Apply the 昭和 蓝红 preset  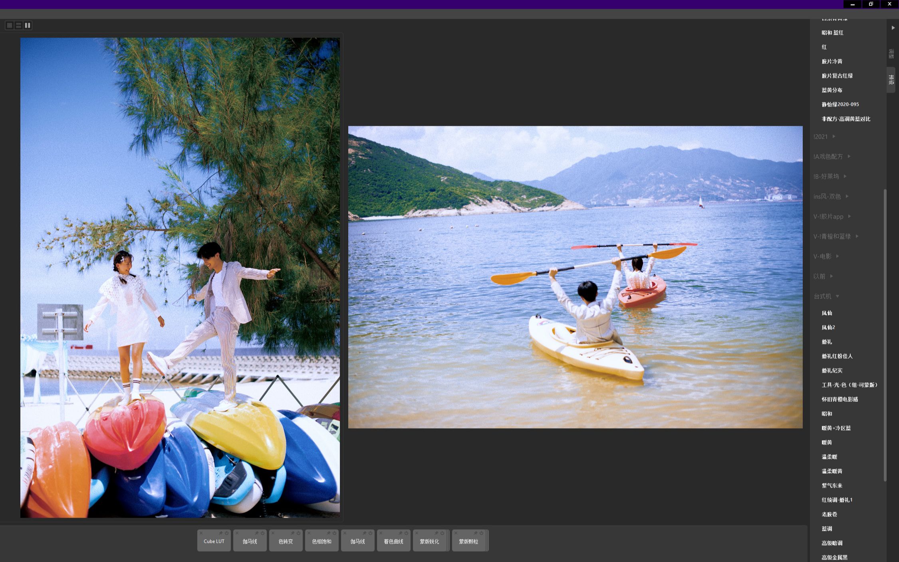click(832, 33)
